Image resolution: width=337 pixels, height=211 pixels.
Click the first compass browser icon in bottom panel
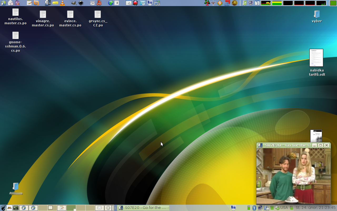pos(24,208)
